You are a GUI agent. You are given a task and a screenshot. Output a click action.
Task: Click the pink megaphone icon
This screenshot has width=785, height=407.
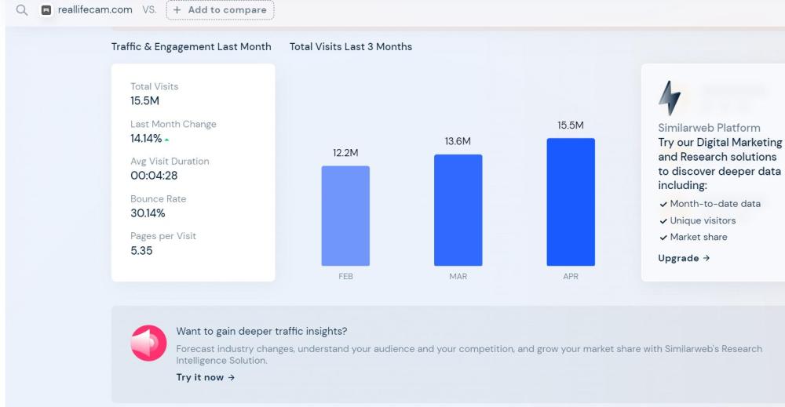click(148, 343)
